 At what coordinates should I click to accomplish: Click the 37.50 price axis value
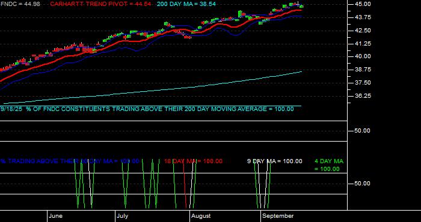(363, 83)
